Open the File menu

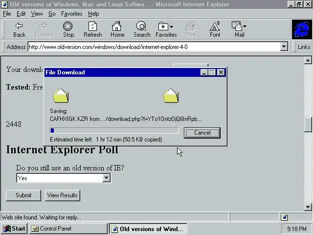point(7,14)
